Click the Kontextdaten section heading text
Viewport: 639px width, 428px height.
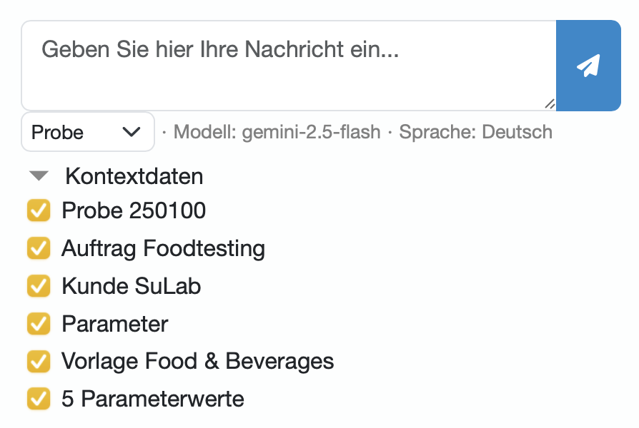click(134, 176)
